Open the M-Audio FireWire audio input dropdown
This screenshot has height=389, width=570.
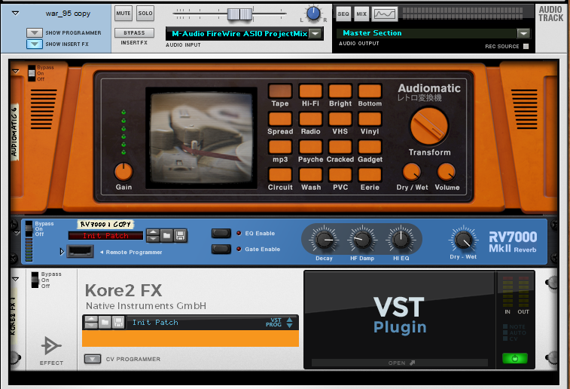coord(315,33)
